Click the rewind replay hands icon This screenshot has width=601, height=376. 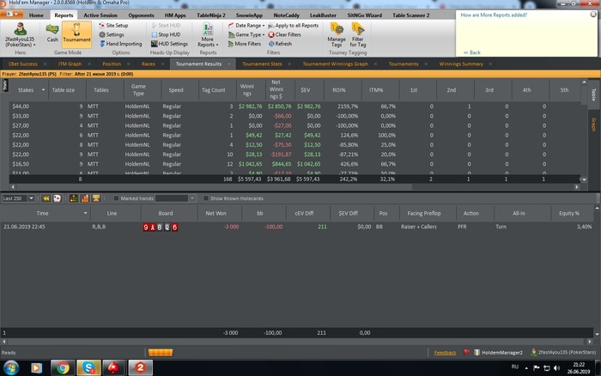pos(46,198)
